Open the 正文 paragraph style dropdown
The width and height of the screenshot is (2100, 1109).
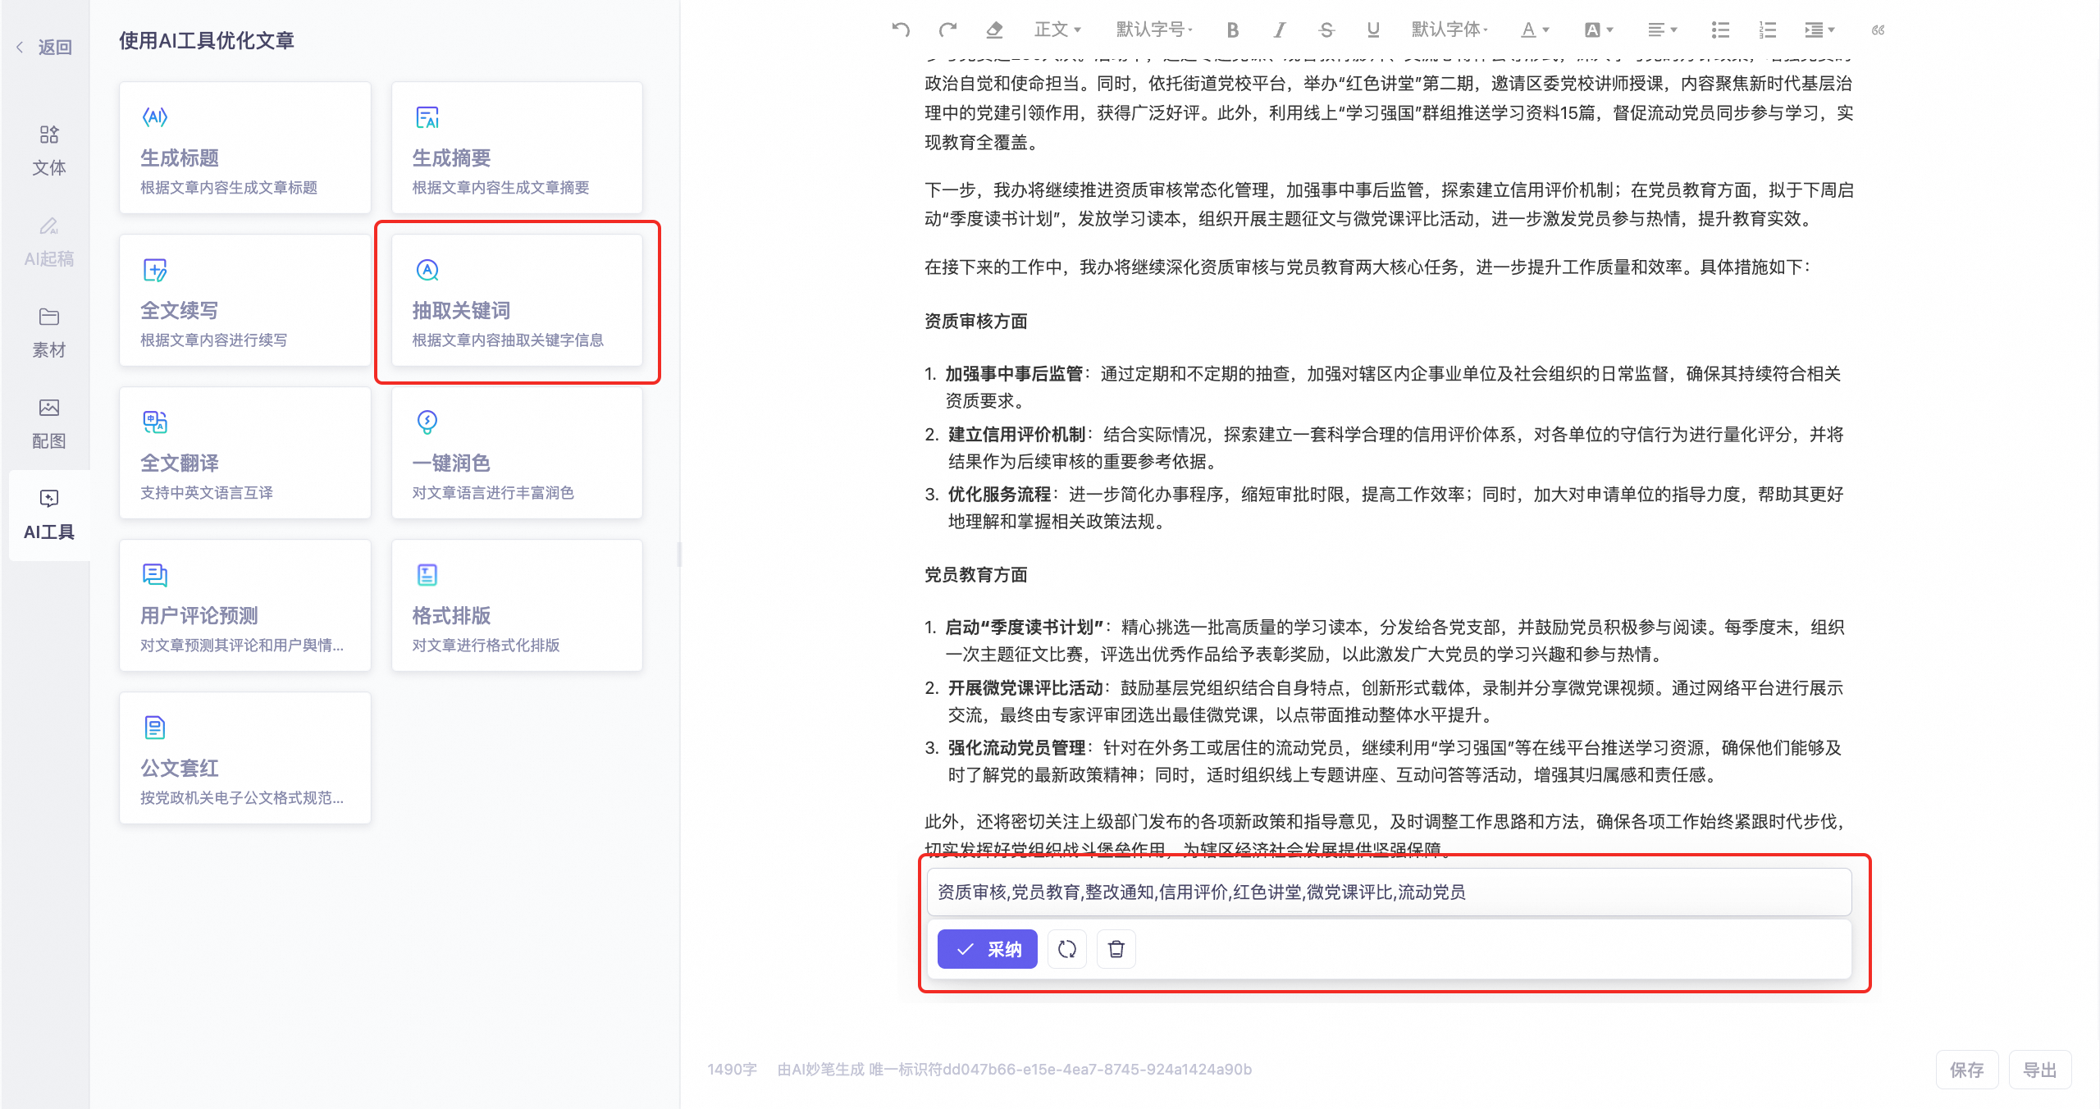1057,30
